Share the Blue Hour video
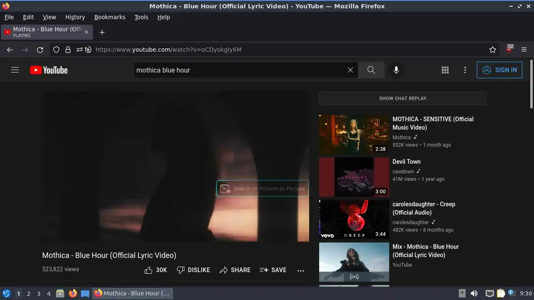Viewport: 534px width, 300px height. (x=235, y=270)
